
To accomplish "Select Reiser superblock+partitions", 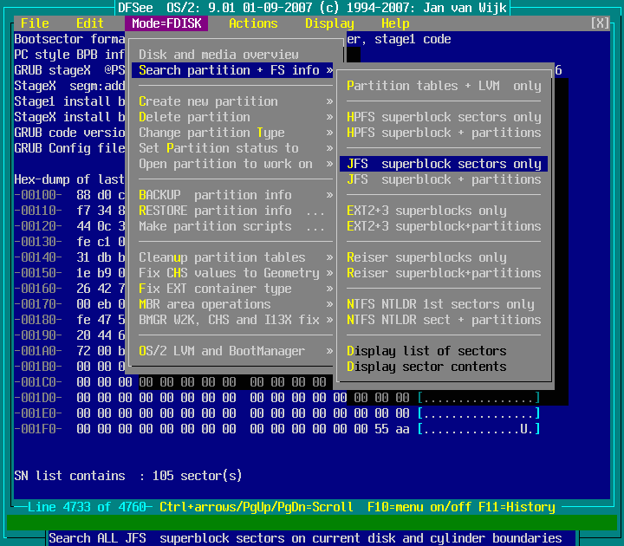I will pos(444,273).
